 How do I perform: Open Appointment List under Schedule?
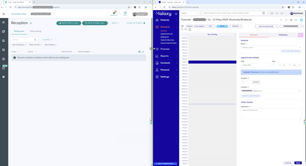166,34
